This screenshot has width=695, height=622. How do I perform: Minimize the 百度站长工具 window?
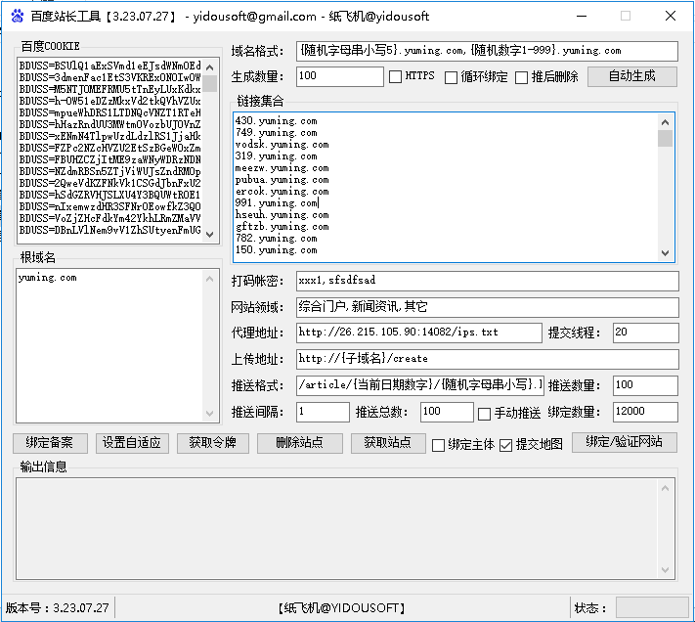(582, 16)
